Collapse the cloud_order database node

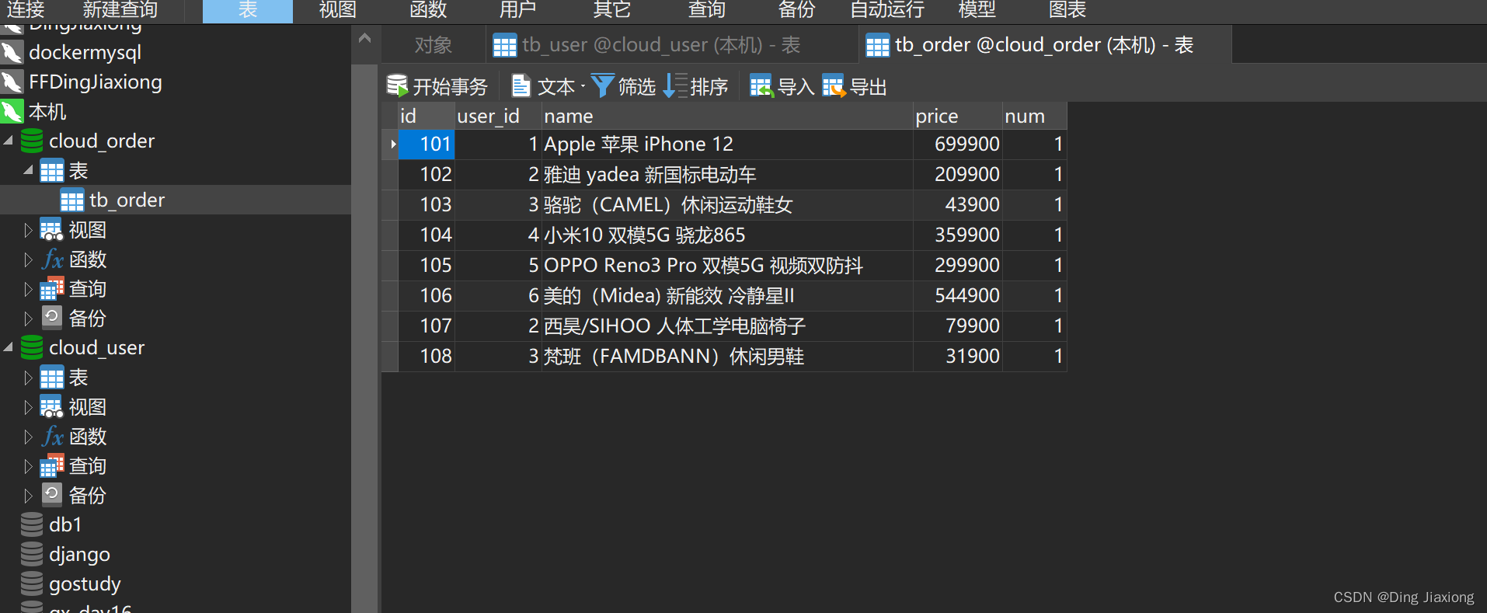pyautogui.click(x=9, y=141)
